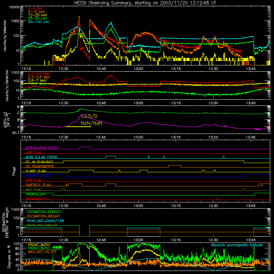Click the green FRONT_RATIO_1225 legend label
This screenshot has width=274, height=274.
pyautogui.click(x=44, y=248)
